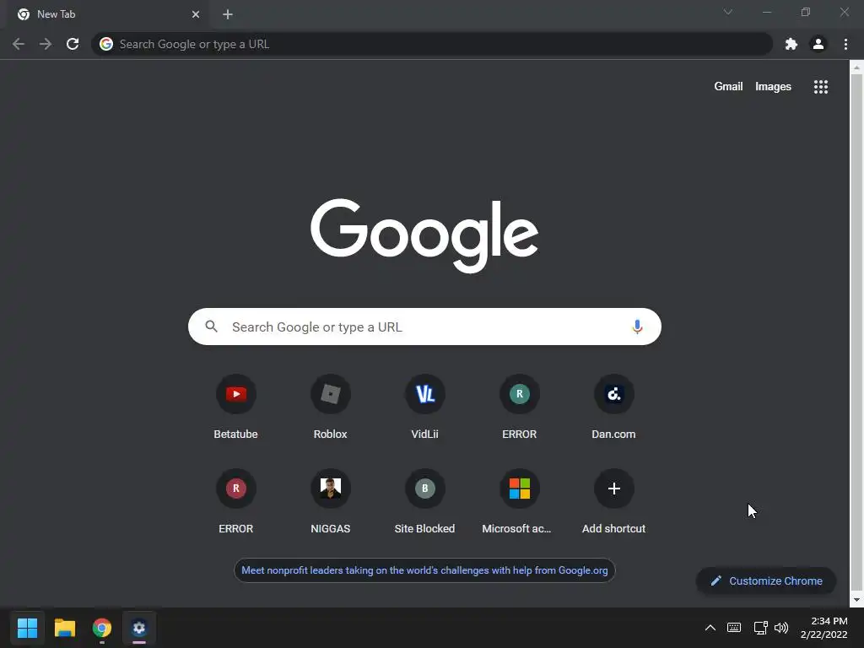
Task: Open the touch keyboard tray icon
Action: (x=734, y=628)
